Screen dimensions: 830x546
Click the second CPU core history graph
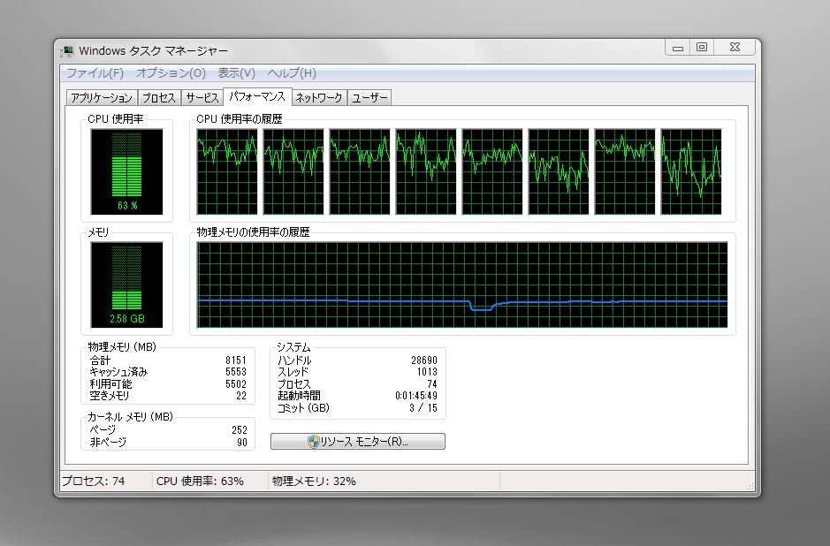point(293,172)
